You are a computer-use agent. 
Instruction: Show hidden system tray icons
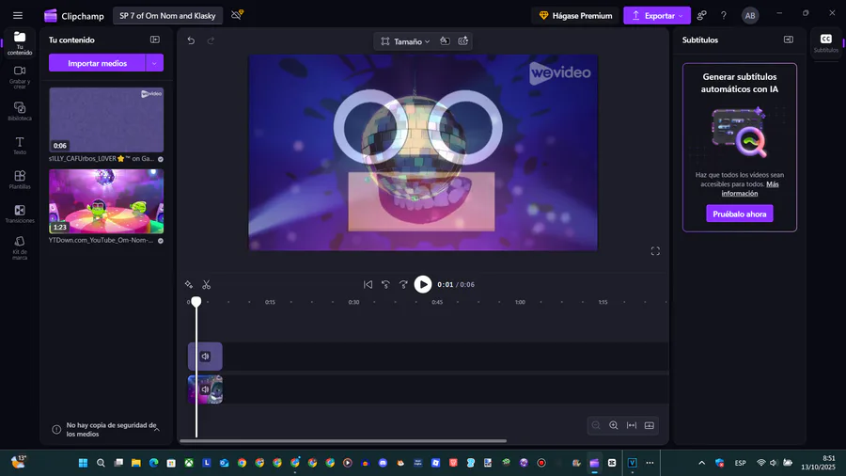click(701, 463)
